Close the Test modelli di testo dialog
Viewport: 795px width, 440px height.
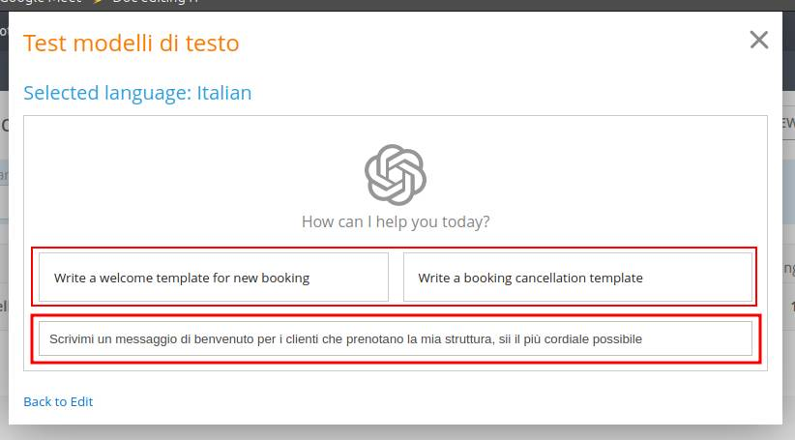759,40
